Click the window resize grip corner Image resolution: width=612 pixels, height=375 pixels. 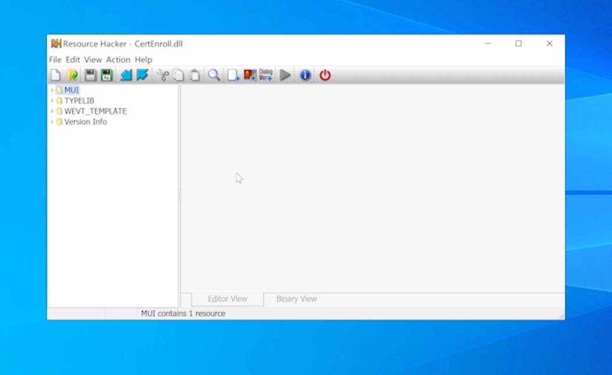[x=561, y=316]
